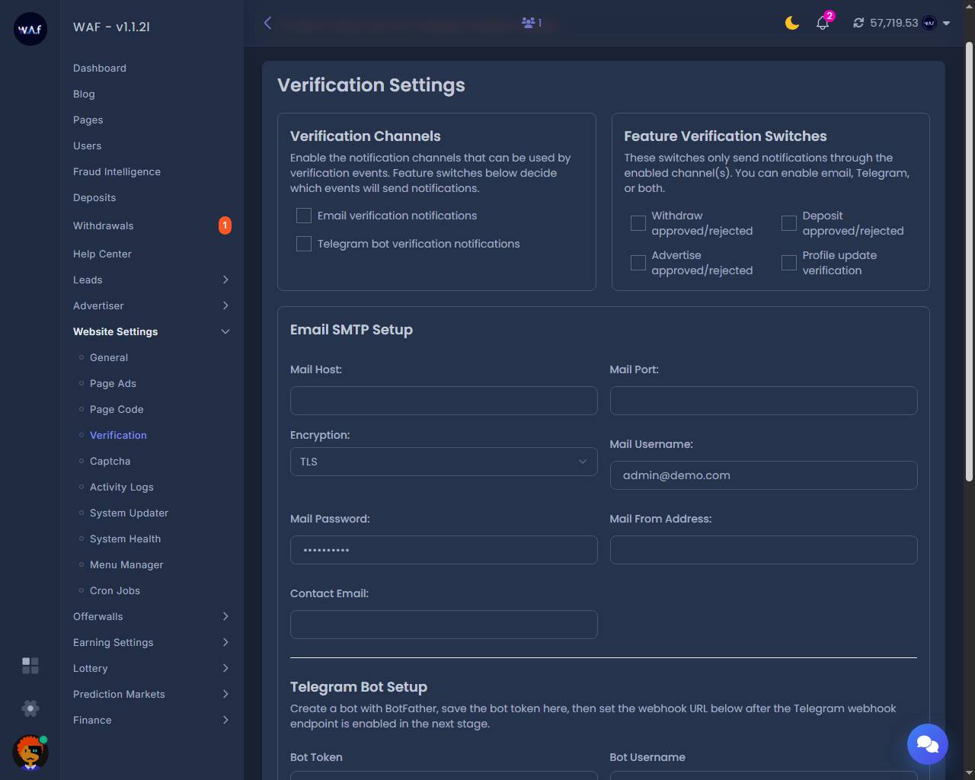
Task: Open the online users count icon
Action: coord(532,23)
